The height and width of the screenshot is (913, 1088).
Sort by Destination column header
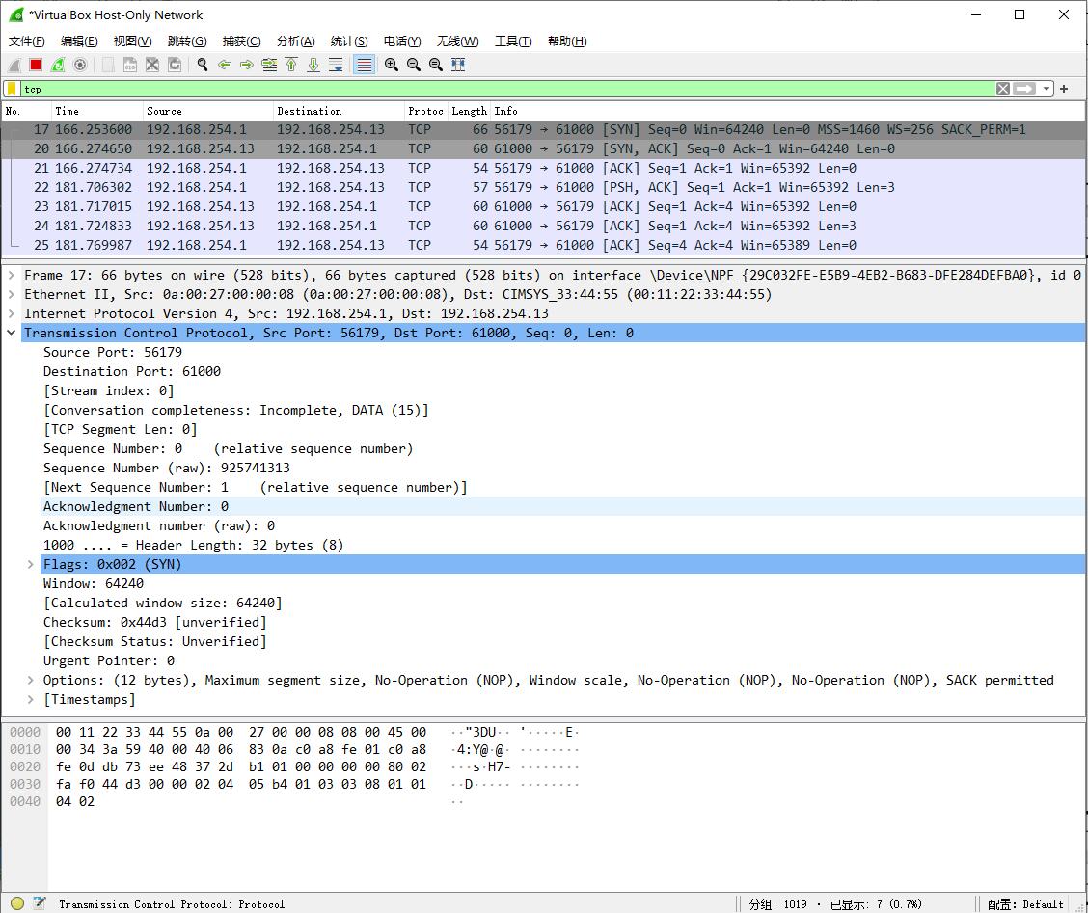(339, 111)
